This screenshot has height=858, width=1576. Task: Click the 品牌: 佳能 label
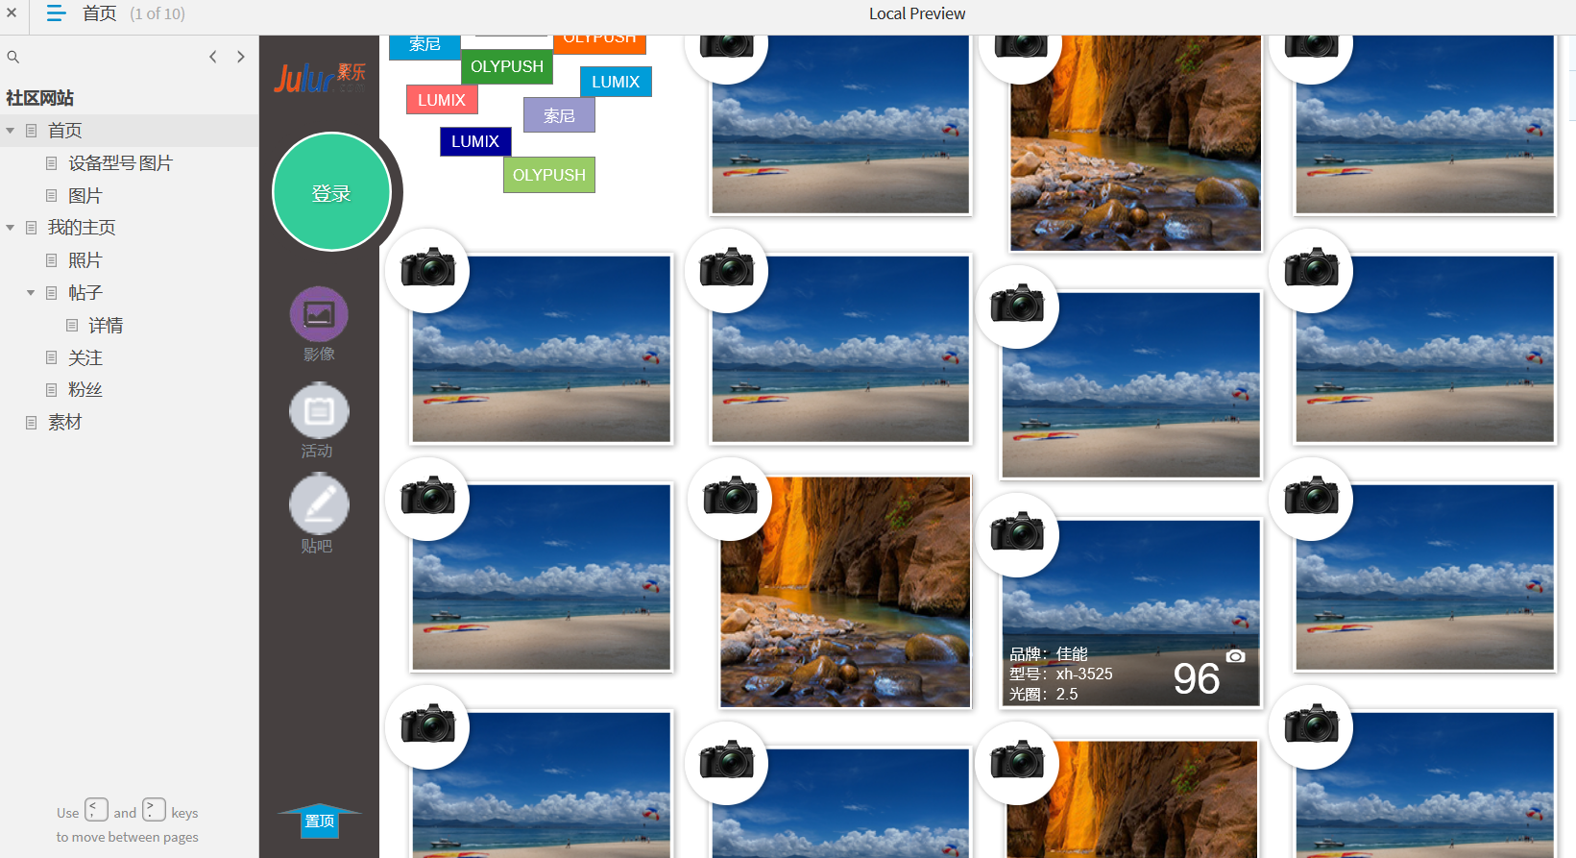(1049, 654)
